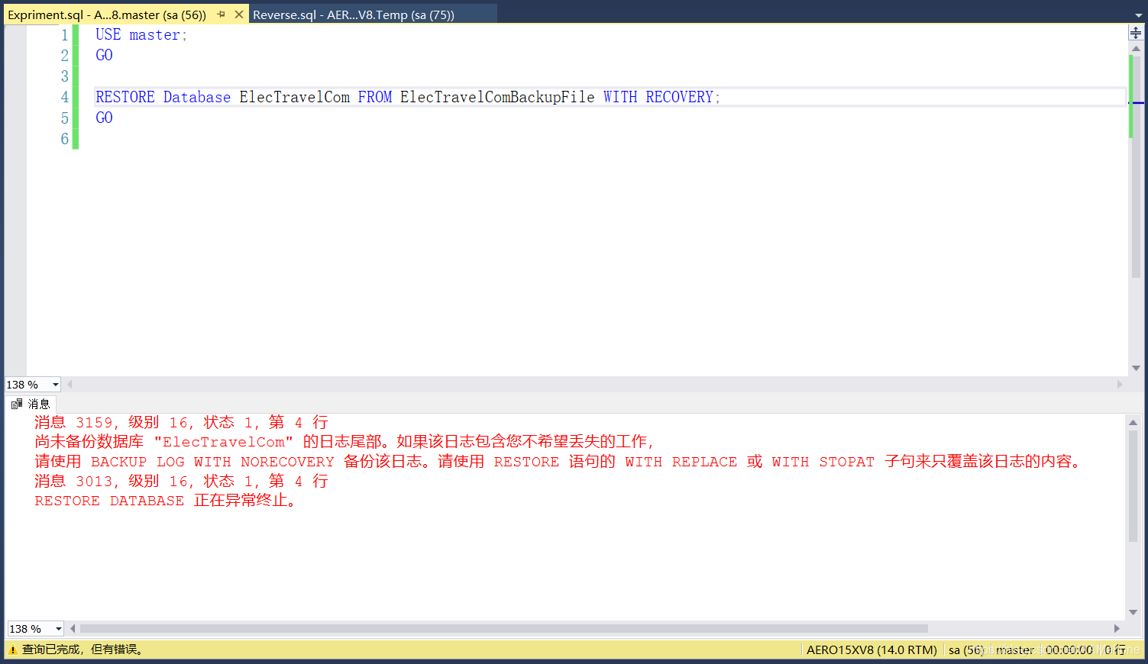The width and height of the screenshot is (1148, 664).
Task: Click the error message 消息 3159 line
Action: (181, 422)
